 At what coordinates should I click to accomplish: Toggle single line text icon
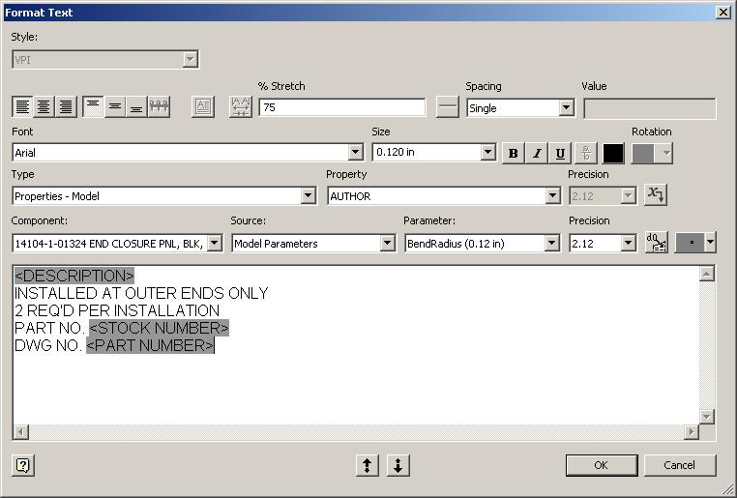[159, 106]
